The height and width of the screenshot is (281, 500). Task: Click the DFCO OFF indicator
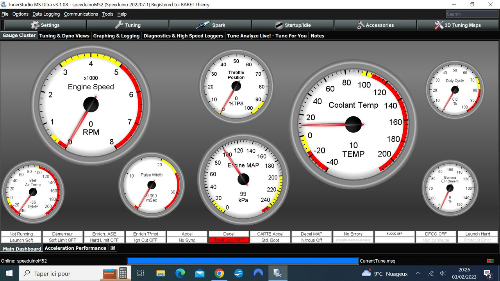point(436,234)
